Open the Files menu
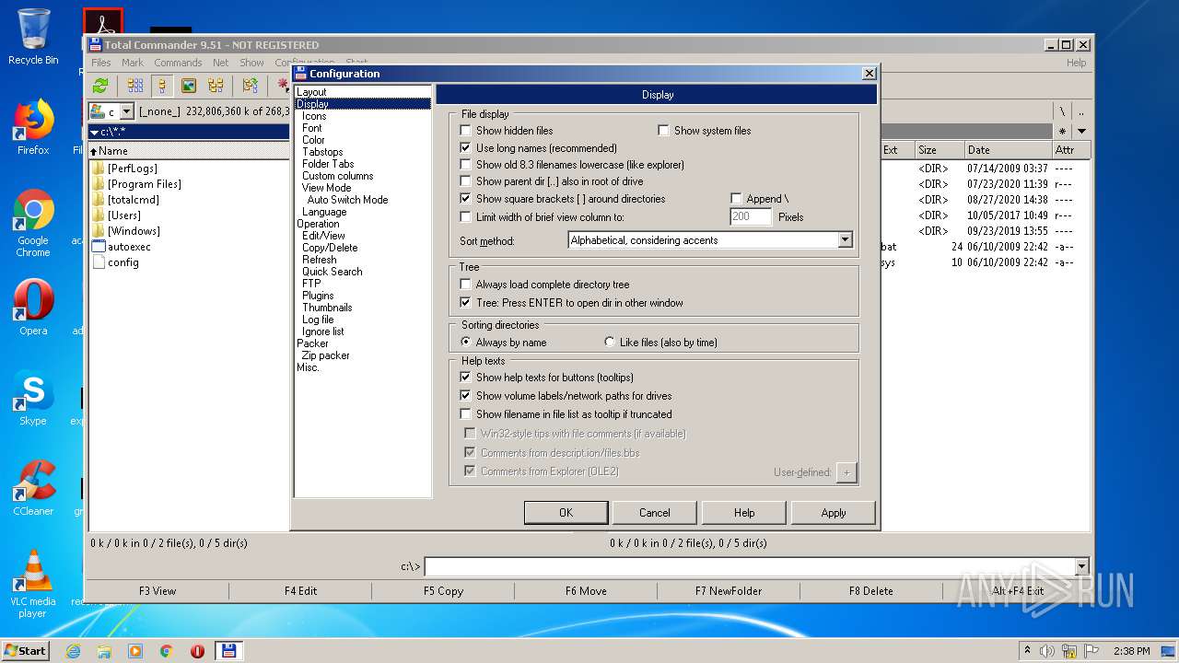 coord(101,63)
